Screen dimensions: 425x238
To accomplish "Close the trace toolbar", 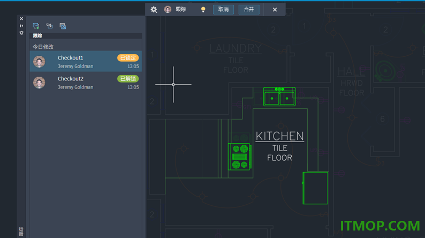I will pyautogui.click(x=275, y=10).
